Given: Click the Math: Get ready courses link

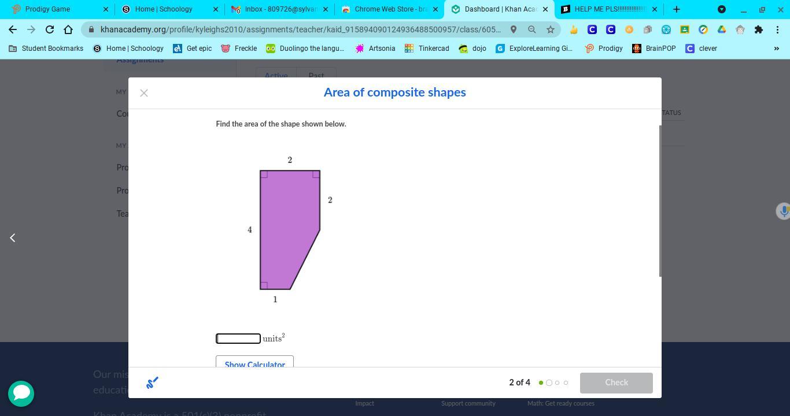Looking at the screenshot, I should click(x=561, y=403).
